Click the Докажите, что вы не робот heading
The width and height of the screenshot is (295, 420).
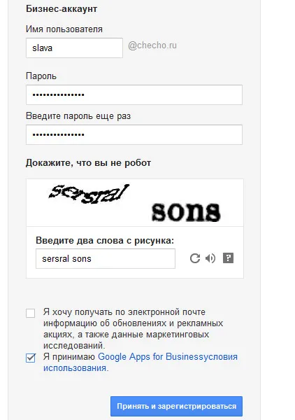tap(89, 163)
